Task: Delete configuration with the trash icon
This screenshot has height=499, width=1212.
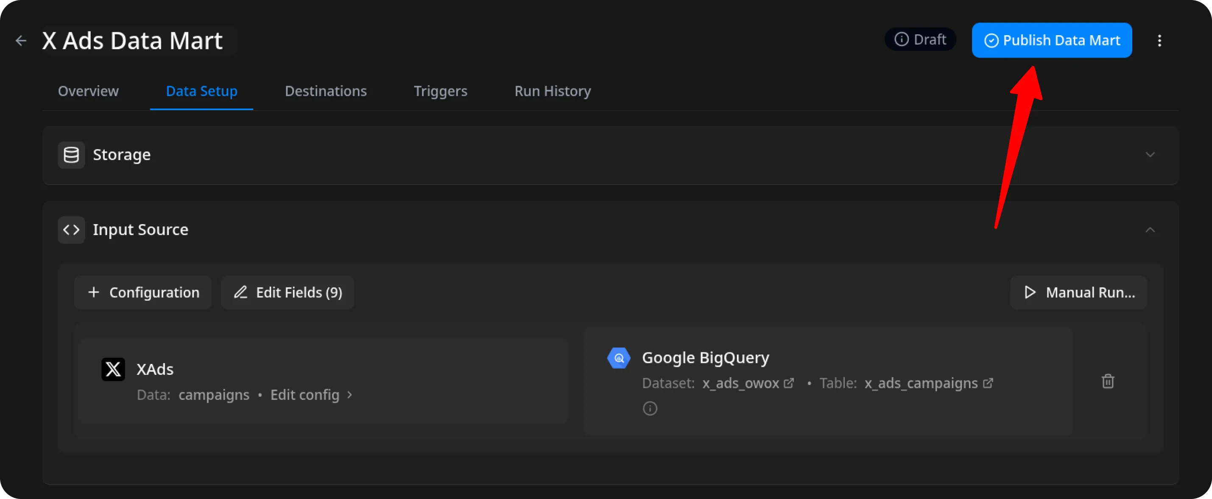Action: [x=1108, y=381]
